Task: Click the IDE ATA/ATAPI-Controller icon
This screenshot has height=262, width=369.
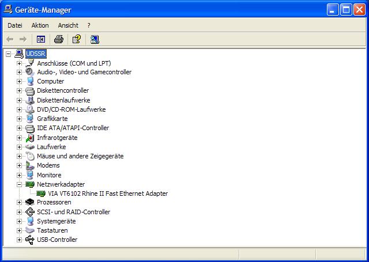Action: [x=30, y=128]
